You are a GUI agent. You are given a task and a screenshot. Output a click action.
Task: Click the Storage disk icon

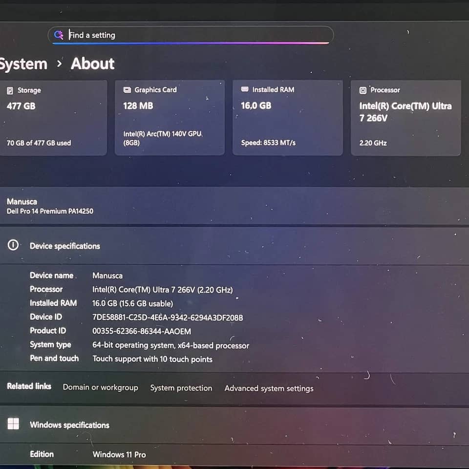pos(10,90)
